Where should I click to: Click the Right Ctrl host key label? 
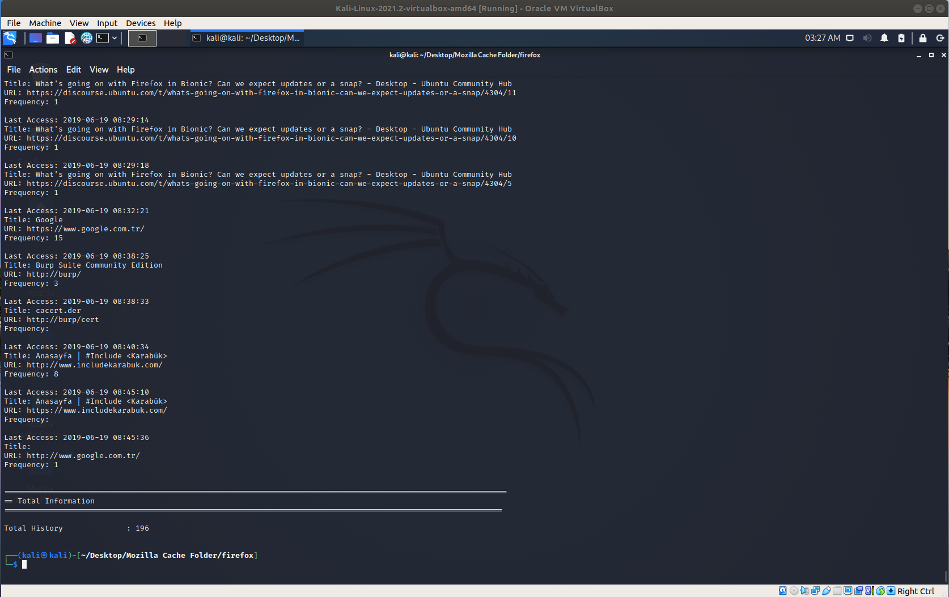pos(916,591)
